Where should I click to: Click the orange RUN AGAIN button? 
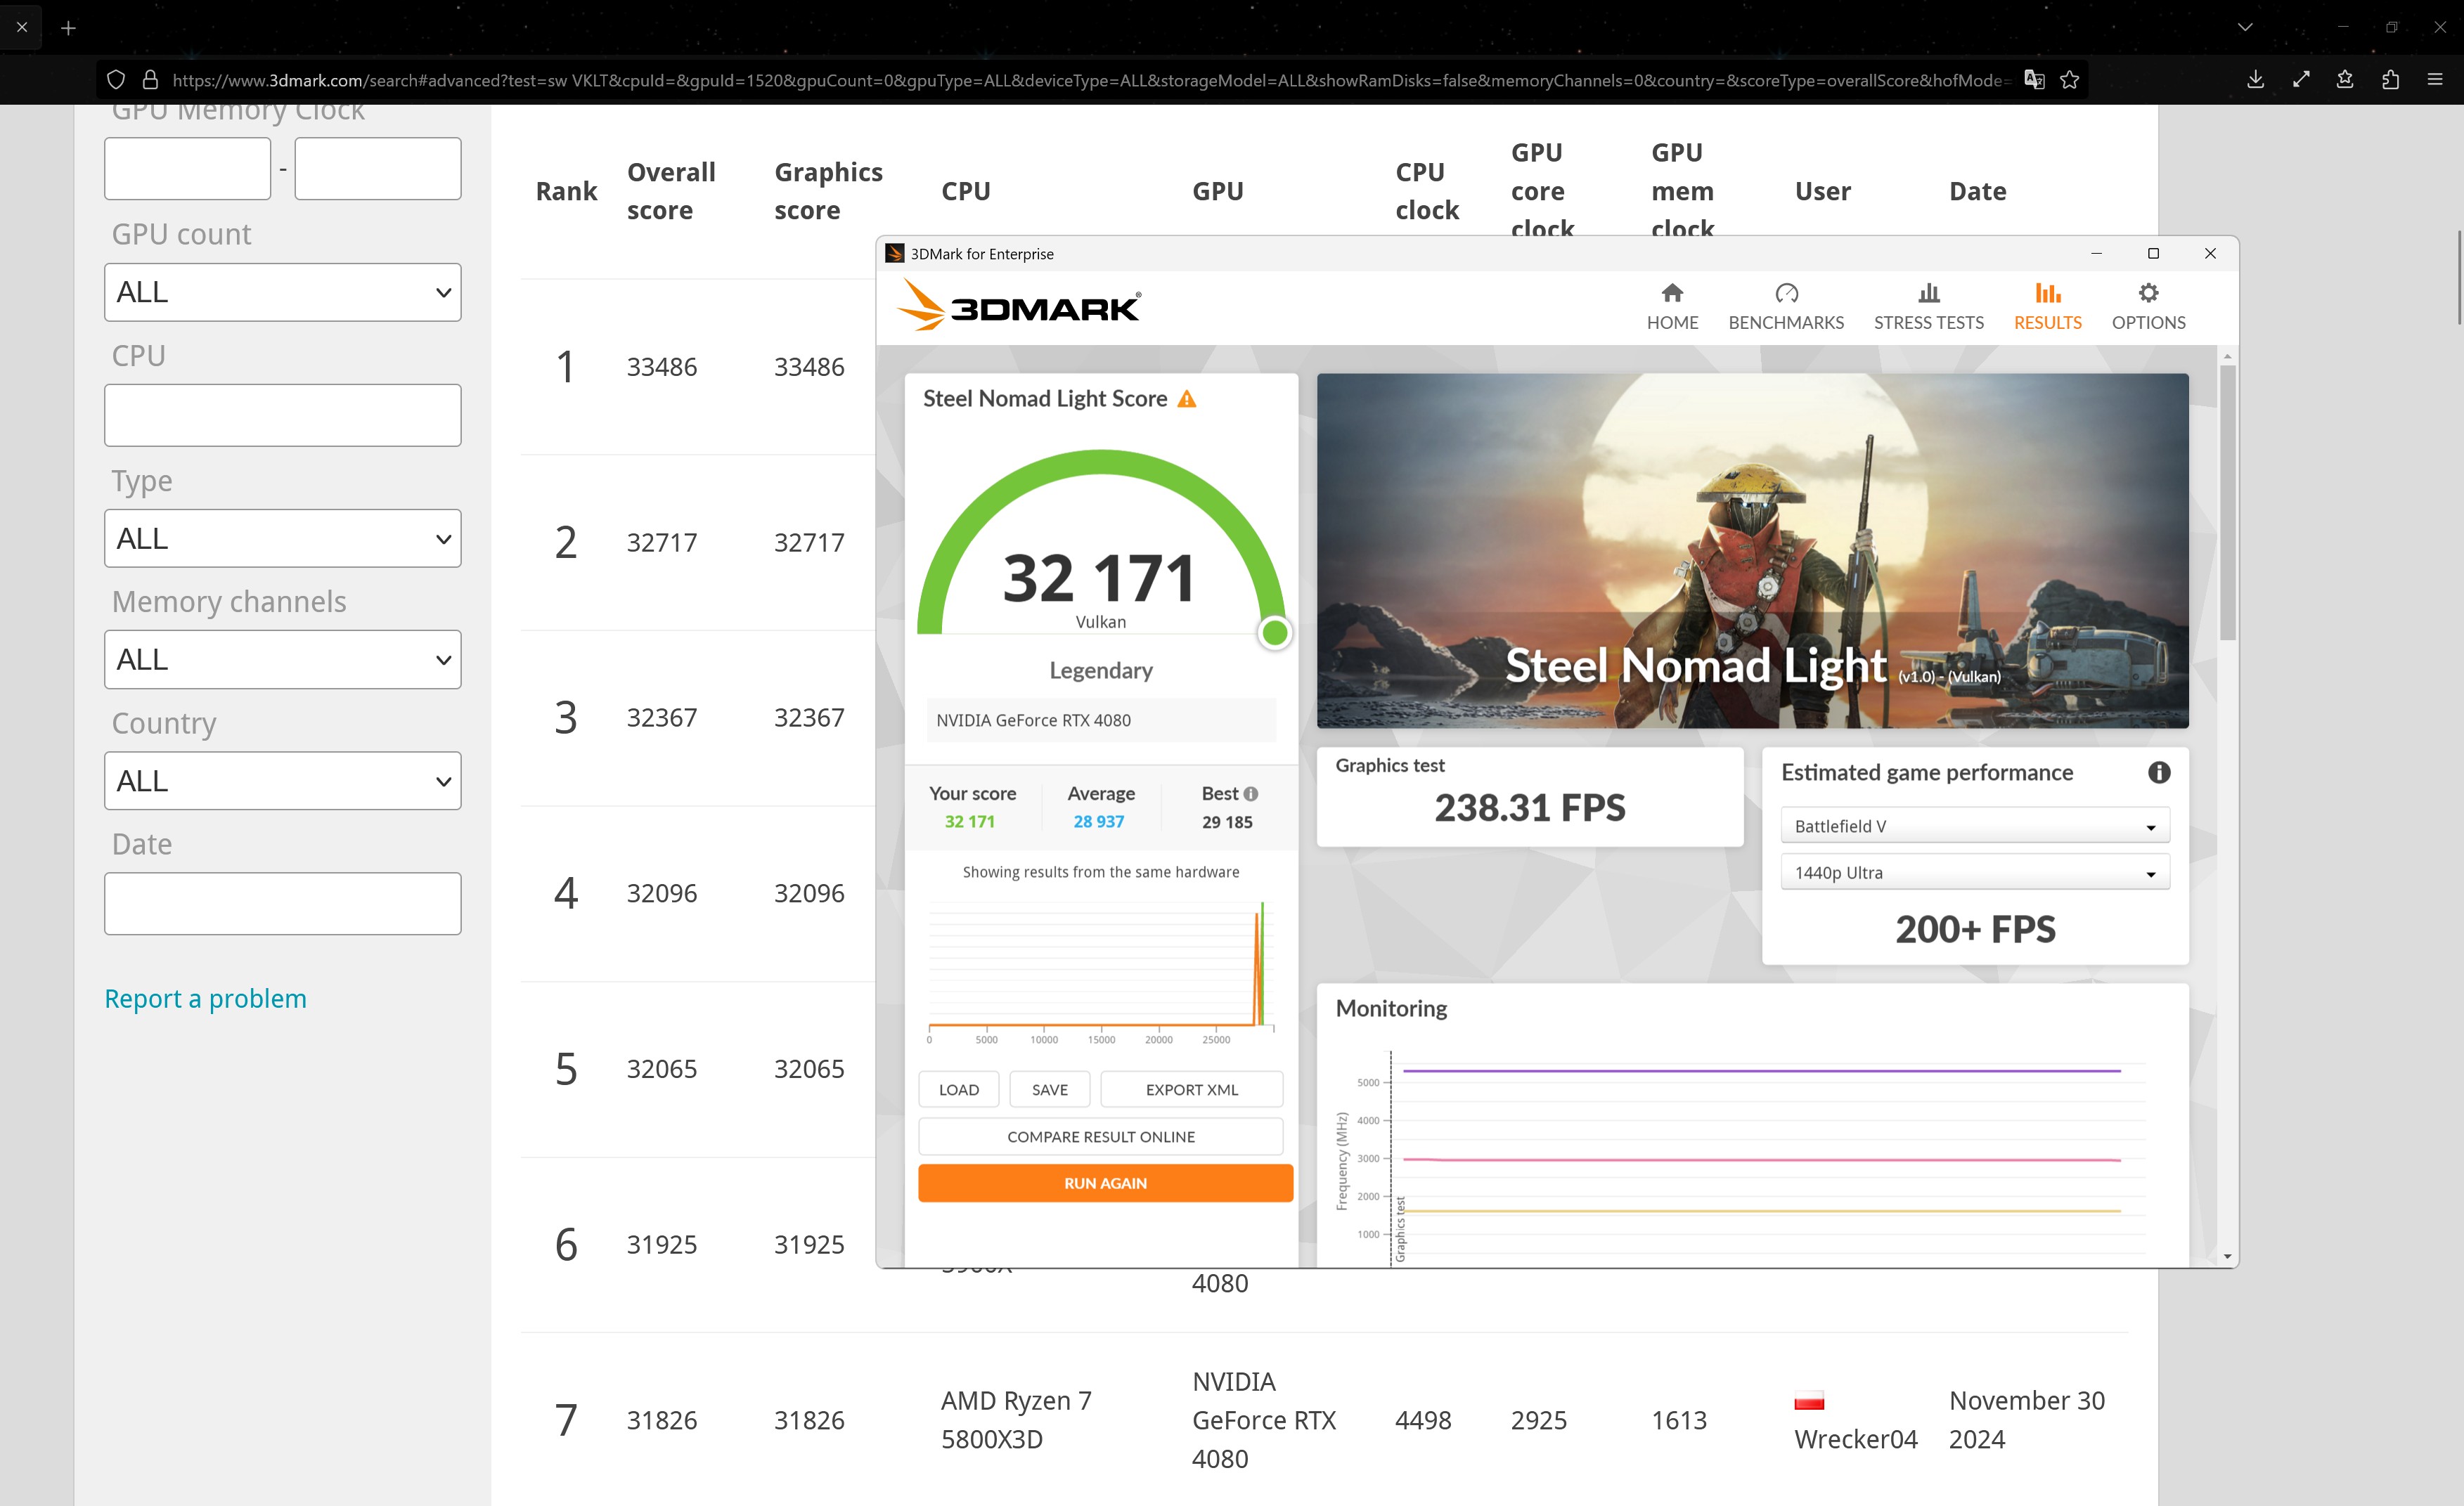[x=1105, y=1183]
